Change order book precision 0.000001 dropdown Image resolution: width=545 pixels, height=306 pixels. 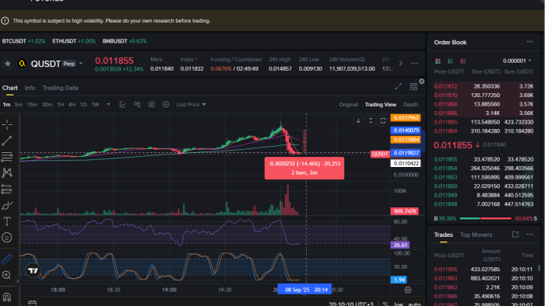517,61
